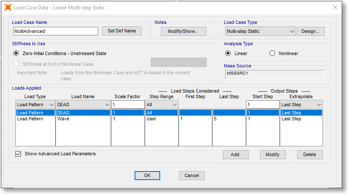This screenshot has width=349, height=195.
Task: Delete the selected load entry
Action: pos(310,154)
